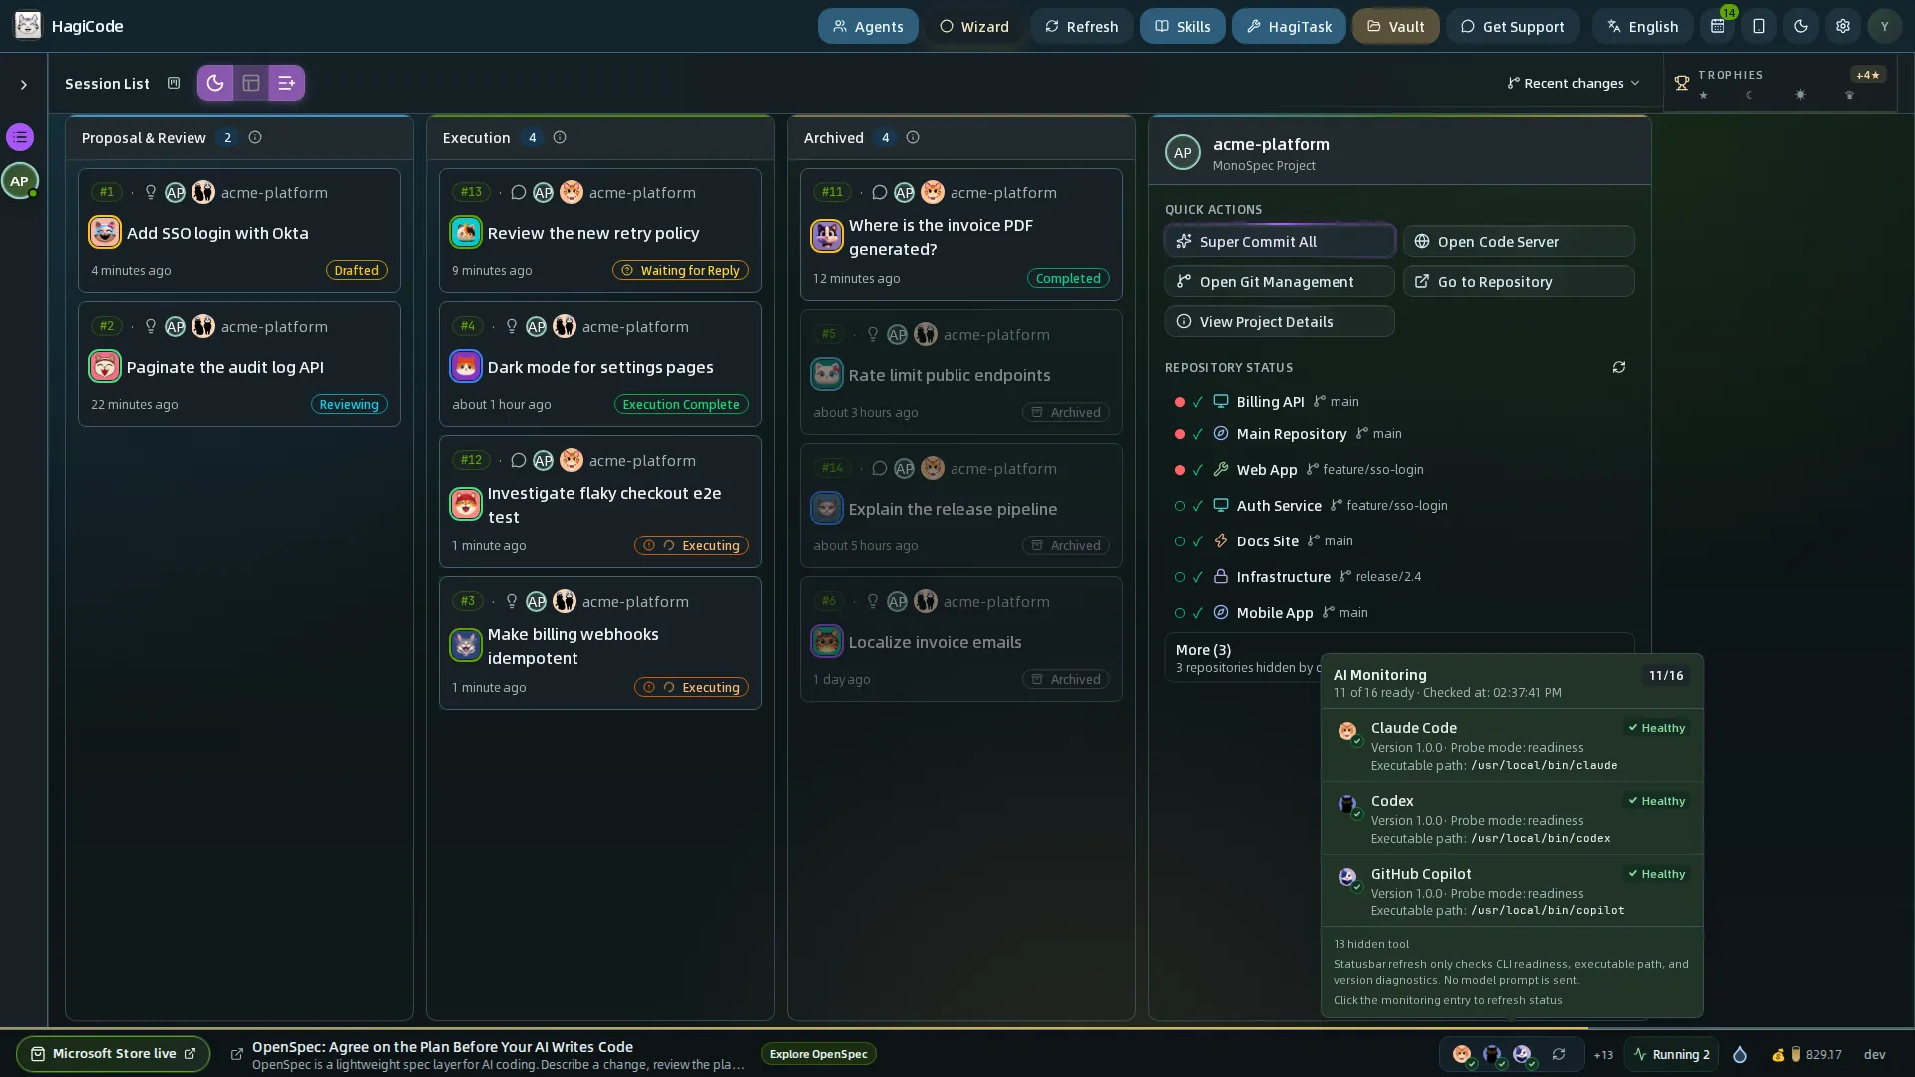1915x1077 pixels.
Task: Select the Docs Site repository row
Action: 1399,540
